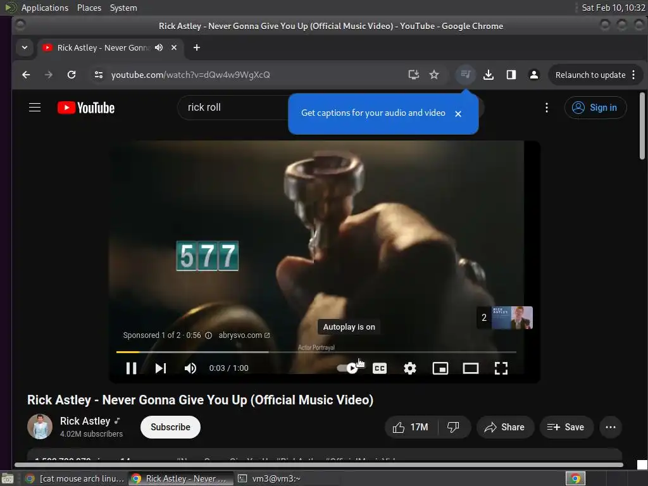Reload the page

pos(72,75)
